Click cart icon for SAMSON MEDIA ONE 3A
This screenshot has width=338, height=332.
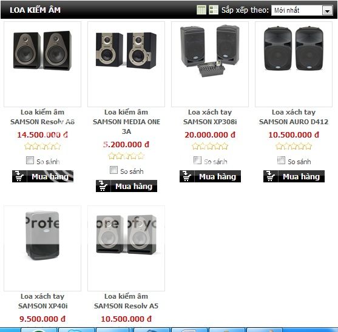pyautogui.click(x=103, y=186)
